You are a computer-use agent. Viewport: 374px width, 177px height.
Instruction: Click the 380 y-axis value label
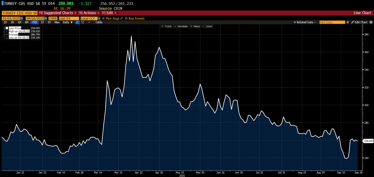(x=367, y=35)
